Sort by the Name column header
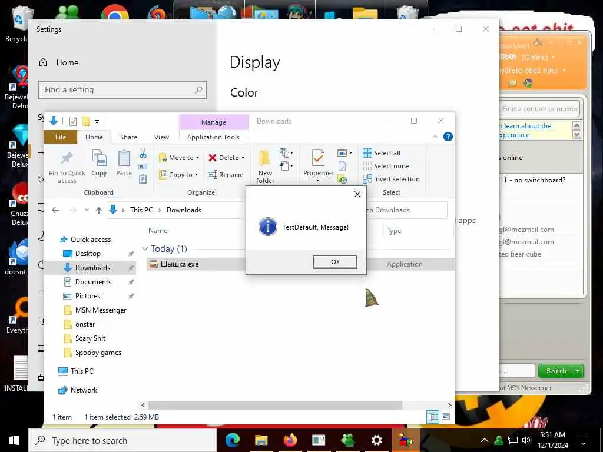This screenshot has width=603, height=452. pyautogui.click(x=158, y=231)
